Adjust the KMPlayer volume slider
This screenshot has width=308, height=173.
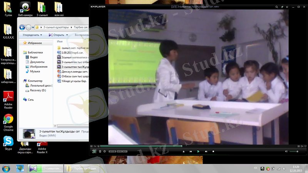[297, 151]
